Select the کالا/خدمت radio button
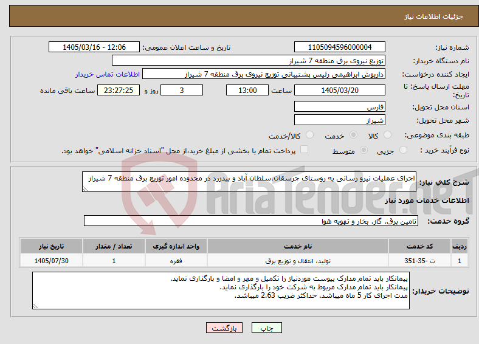 tap(309, 135)
